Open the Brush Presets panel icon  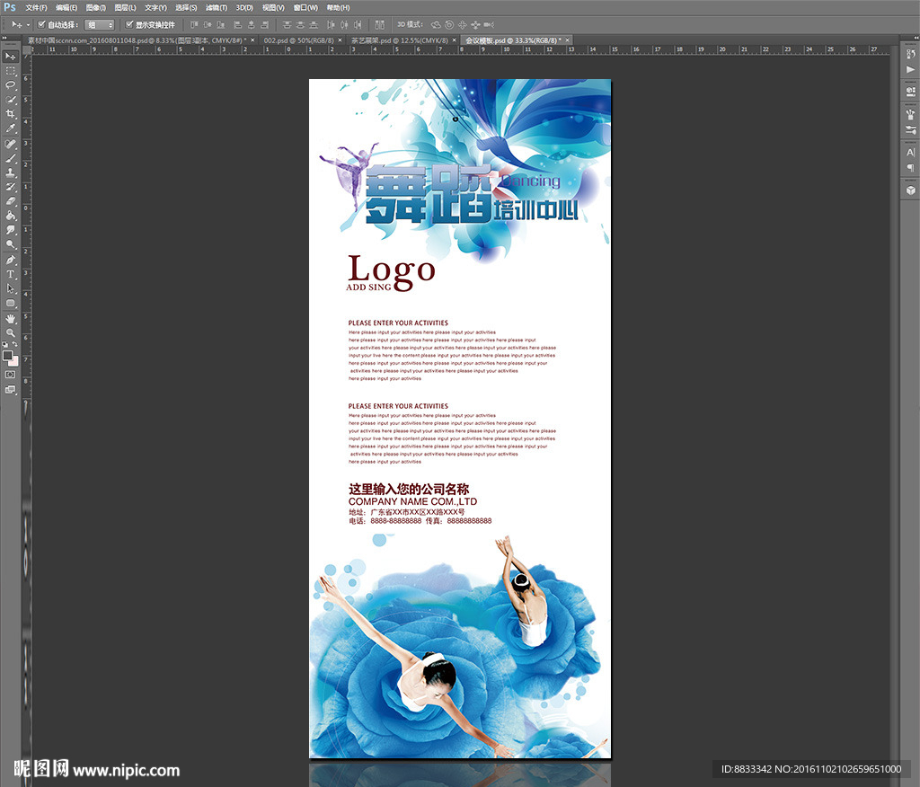[x=911, y=114]
